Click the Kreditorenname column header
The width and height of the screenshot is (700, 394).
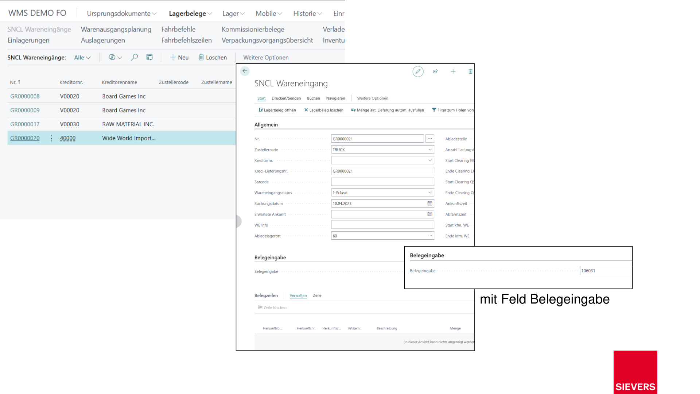point(120,82)
